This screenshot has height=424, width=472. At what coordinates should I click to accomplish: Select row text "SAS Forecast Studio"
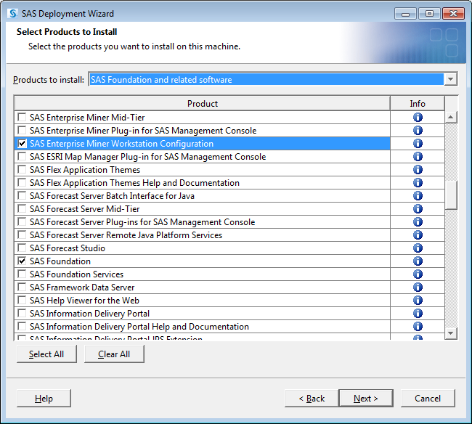(x=68, y=248)
